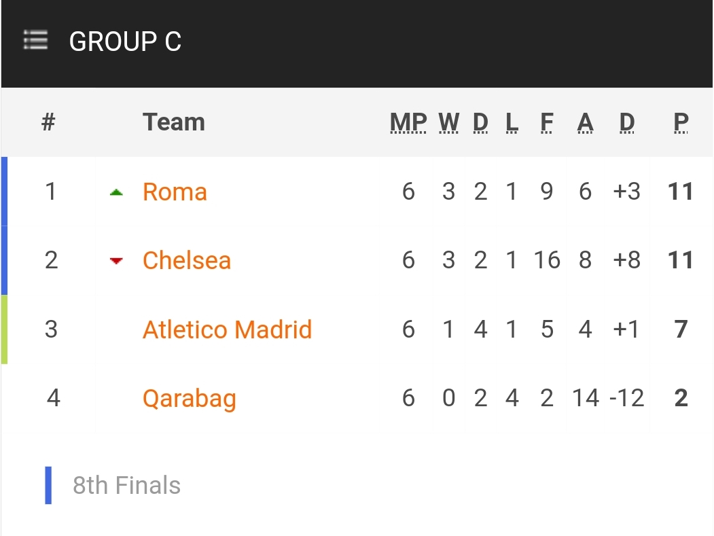Select the Atletico Madrid team link
714x536 pixels.
click(227, 329)
